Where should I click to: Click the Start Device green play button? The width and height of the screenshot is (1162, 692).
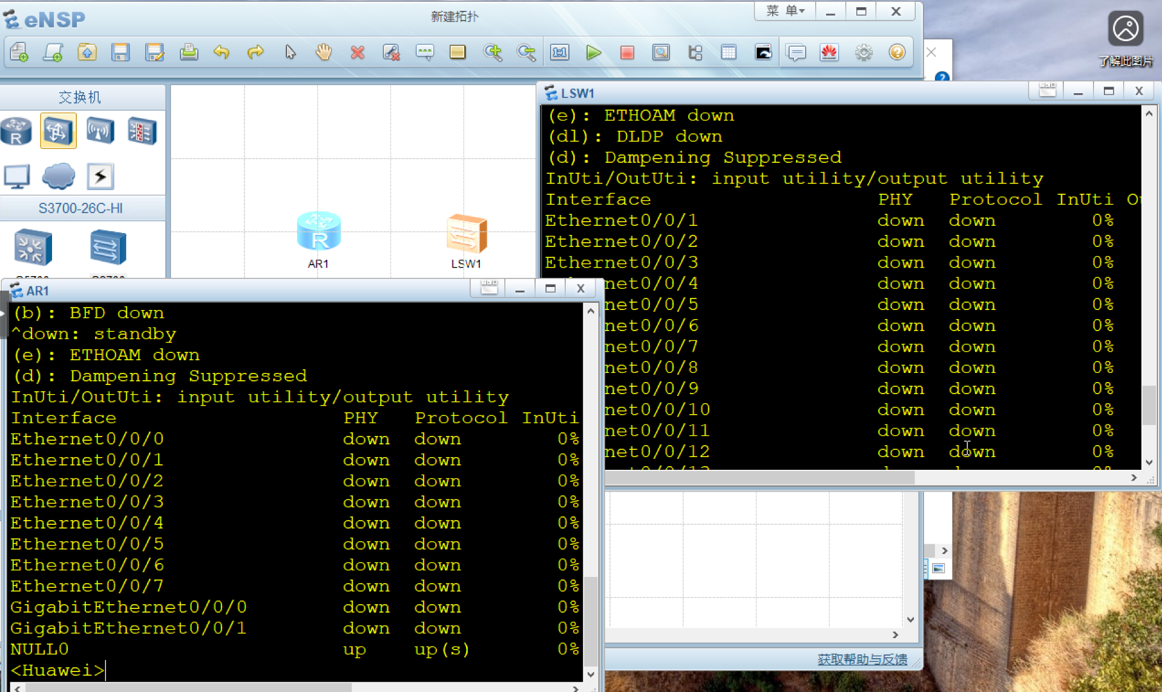click(594, 53)
